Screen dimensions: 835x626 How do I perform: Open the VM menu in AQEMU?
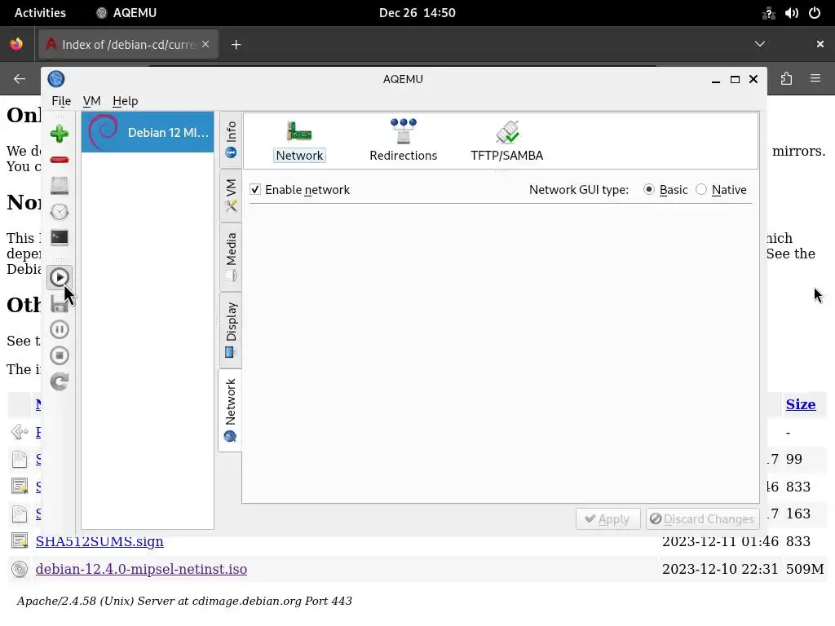click(x=91, y=100)
